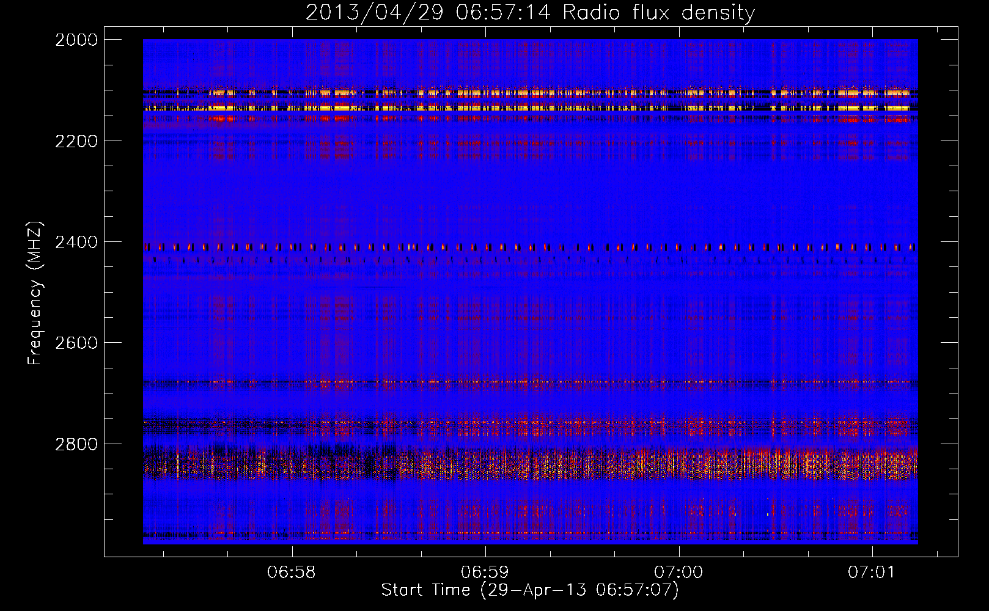This screenshot has width=989, height=611.
Task: Click the "Start Time (29-Apr-13 06:57:07)" label
Action: tap(530, 590)
